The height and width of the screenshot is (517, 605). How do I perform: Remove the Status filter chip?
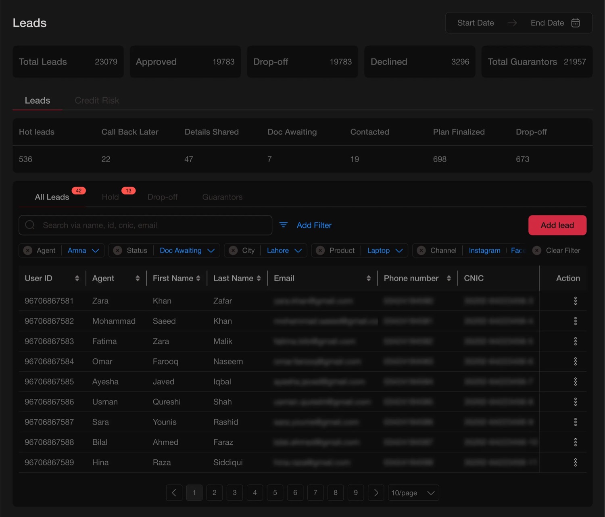click(118, 250)
